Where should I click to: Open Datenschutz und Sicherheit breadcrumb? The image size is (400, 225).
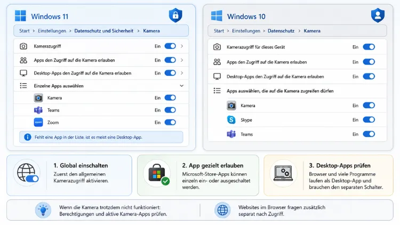tap(104, 31)
